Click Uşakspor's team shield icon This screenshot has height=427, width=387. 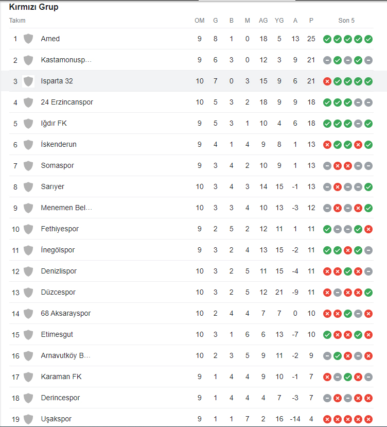point(28,419)
